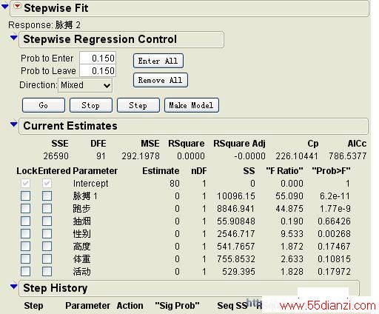The width and height of the screenshot is (379, 314).
Task: Open the red triangle Stepwise Fit menu
Action: point(17,6)
